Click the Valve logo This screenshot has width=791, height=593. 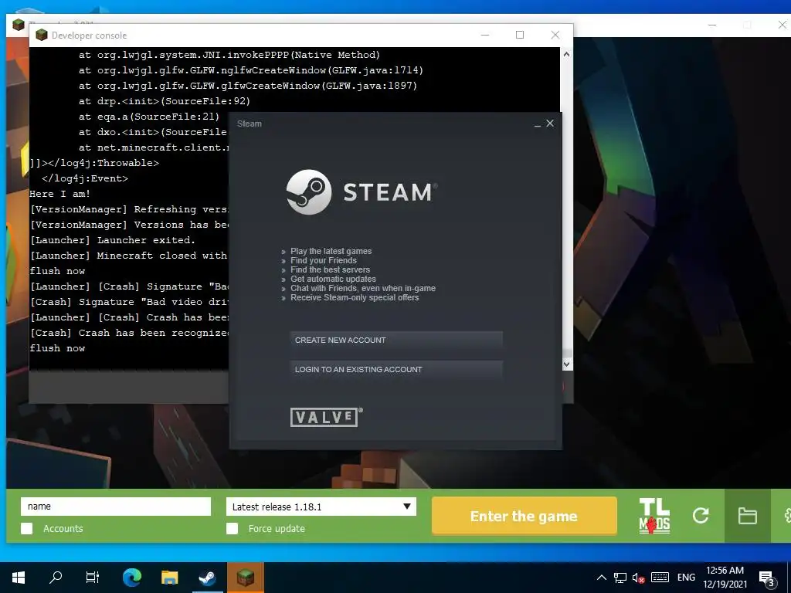click(x=327, y=417)
